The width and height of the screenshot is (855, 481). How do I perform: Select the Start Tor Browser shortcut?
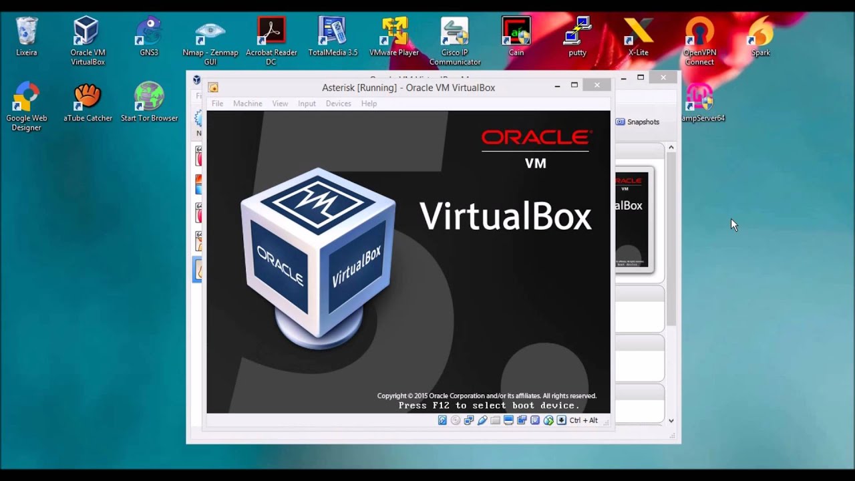[149, 102]
